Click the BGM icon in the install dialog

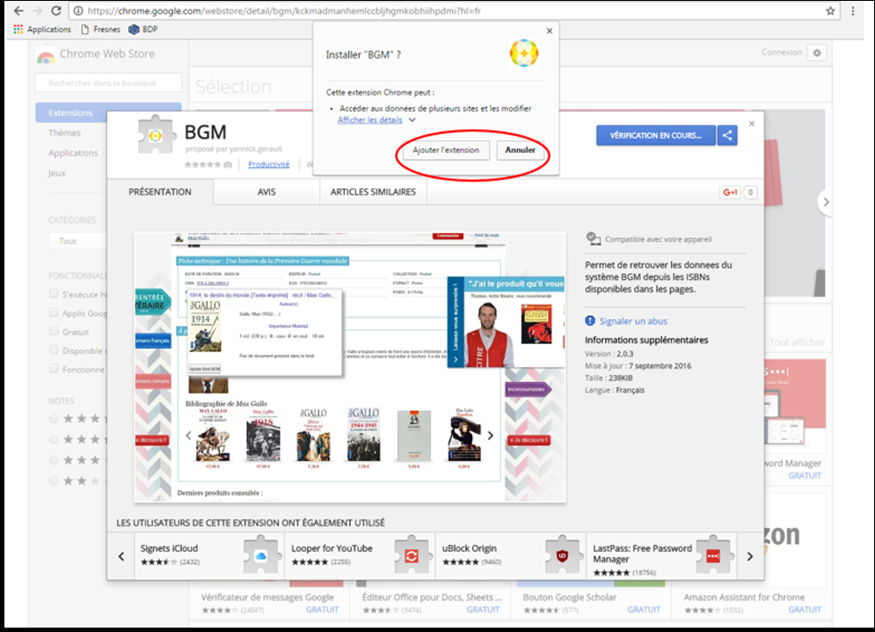524,53
